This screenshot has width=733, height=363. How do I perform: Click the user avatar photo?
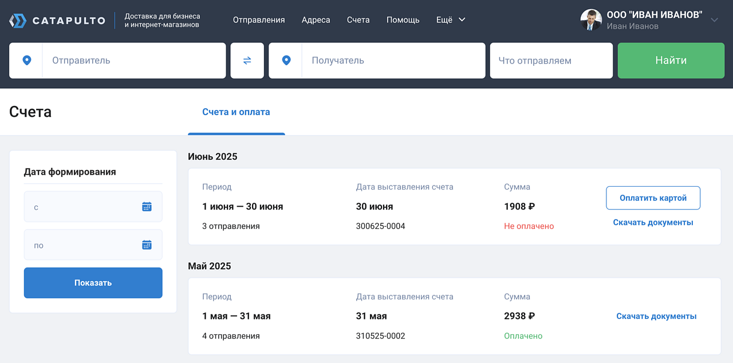(591, 19)
